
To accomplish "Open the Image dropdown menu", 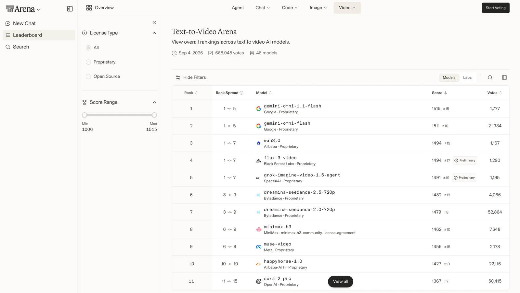I will pos(318,8).
